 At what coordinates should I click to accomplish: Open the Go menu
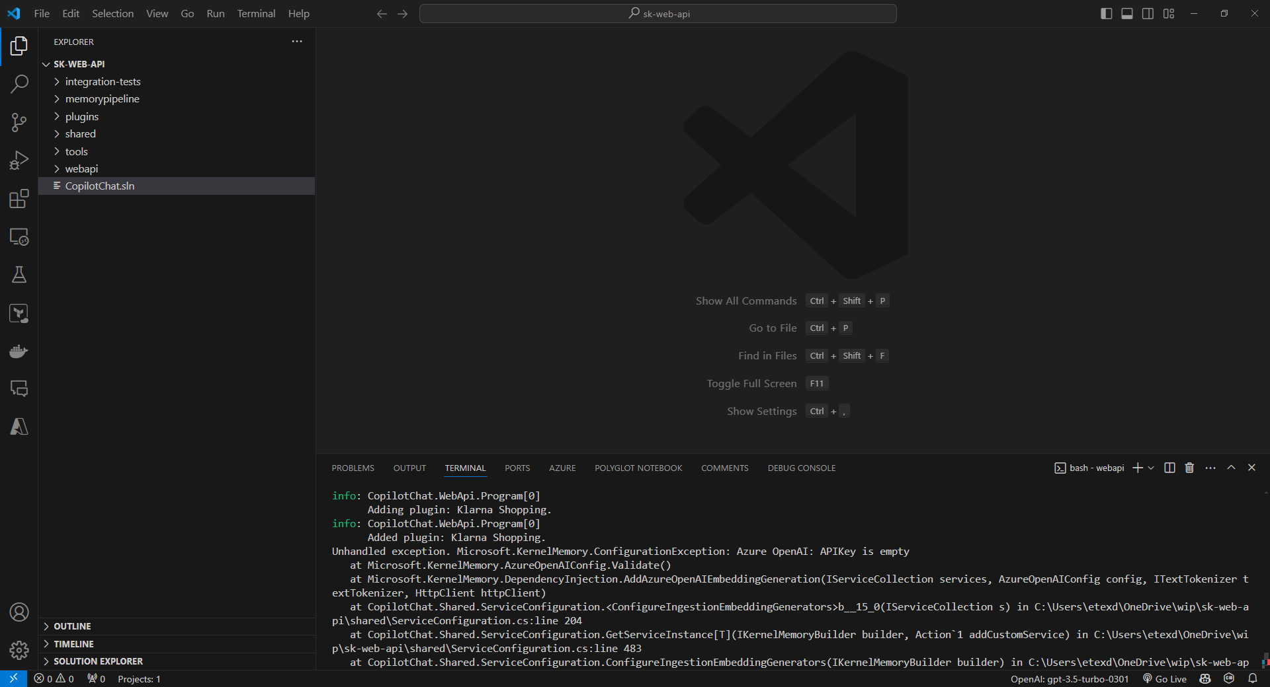[187, 13]
